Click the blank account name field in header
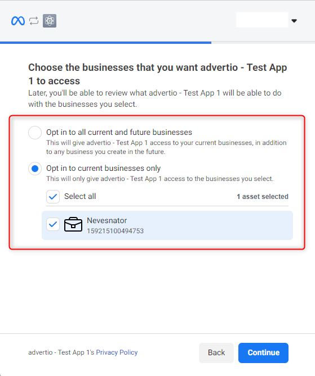This screenshot has width=315, height=376. [x=262, y=20]
